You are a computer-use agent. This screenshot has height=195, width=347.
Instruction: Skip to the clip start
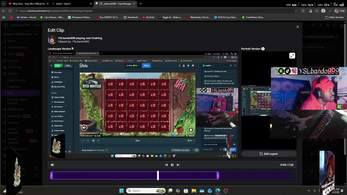(x=166, y=165)
